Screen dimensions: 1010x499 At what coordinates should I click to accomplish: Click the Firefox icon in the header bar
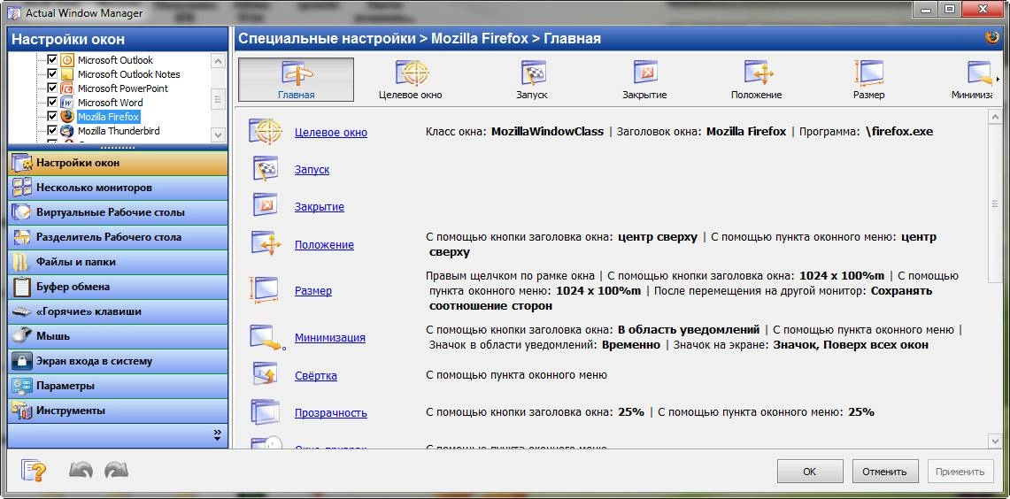tap(991, 38)
